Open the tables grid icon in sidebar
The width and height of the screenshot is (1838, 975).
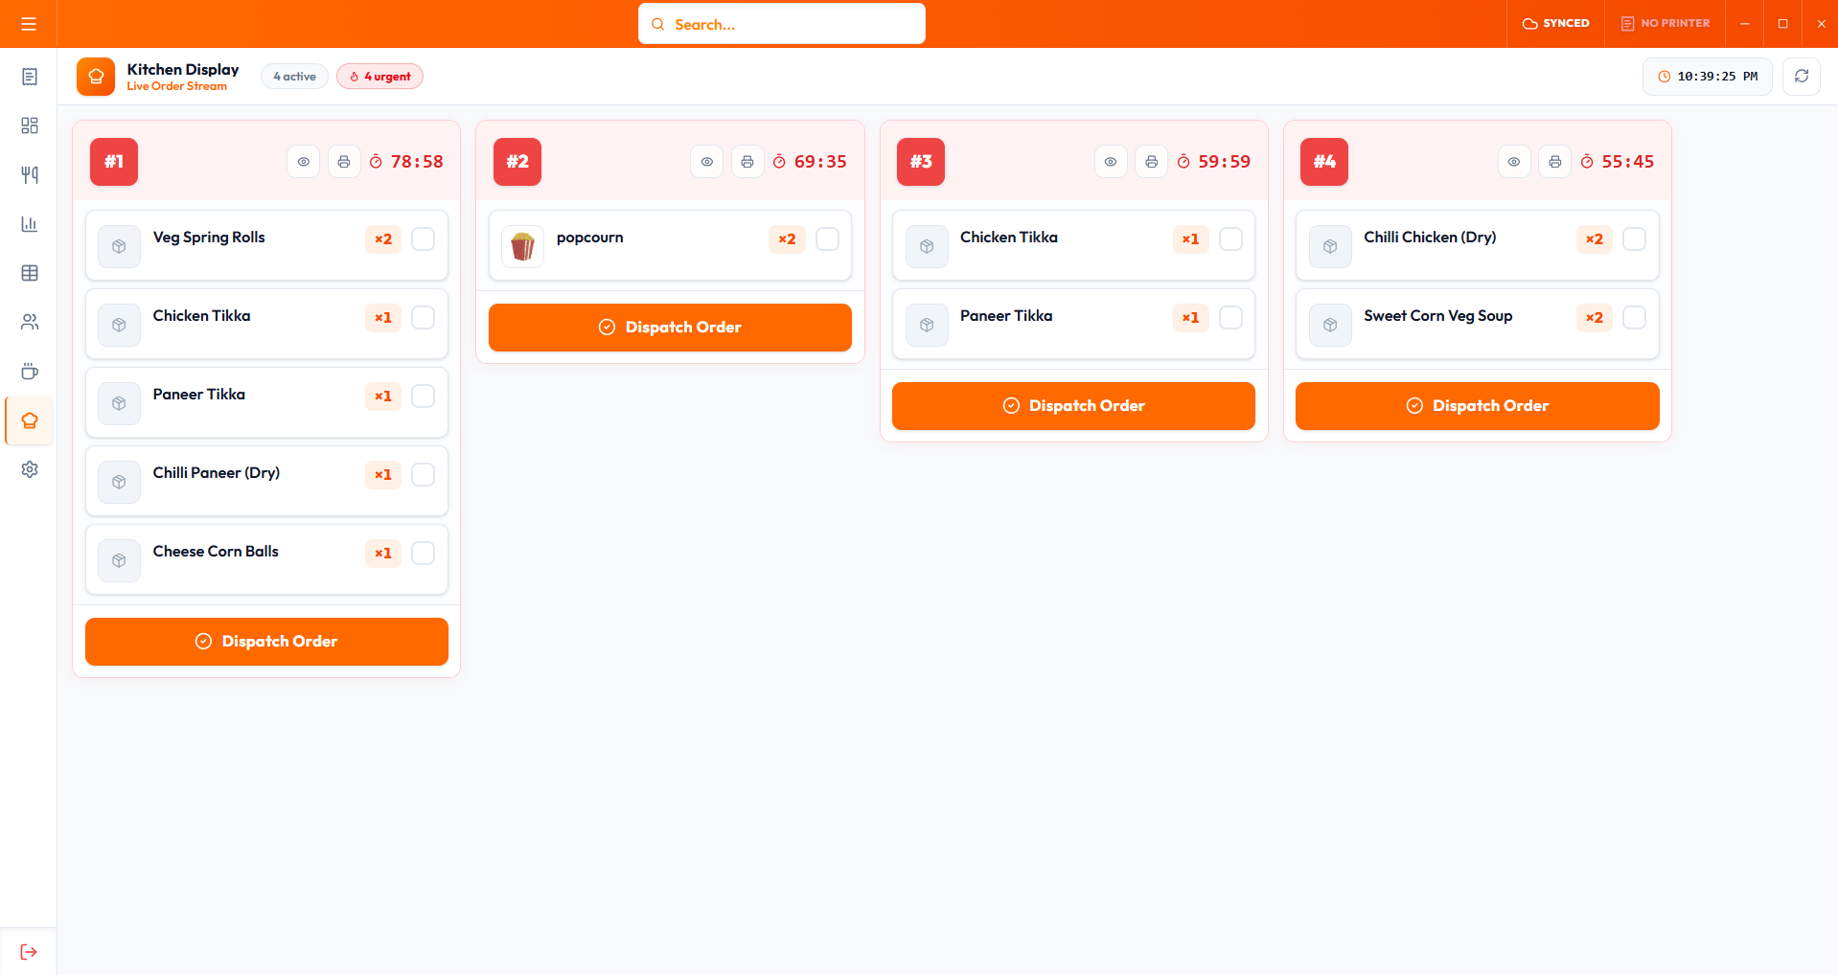point(30,273)
